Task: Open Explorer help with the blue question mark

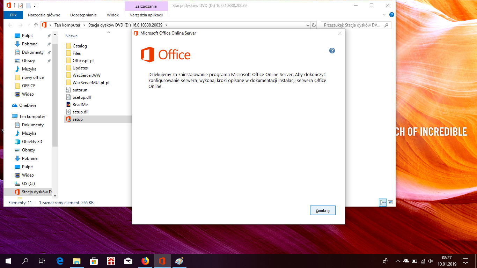Action: pyautogui.click(x=392, y=15)
